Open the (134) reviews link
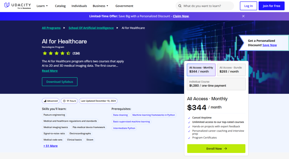The width and height of the screenshot is (289, 159). [76, 53]
